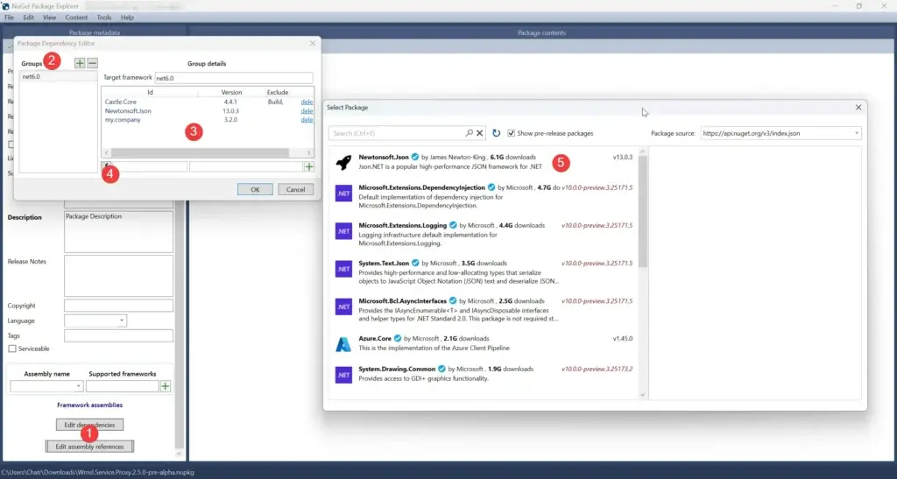Viewport: 897px width, 479px height.
Task: Click OK in Package Dependency Editor
Action: coord(255,189)
